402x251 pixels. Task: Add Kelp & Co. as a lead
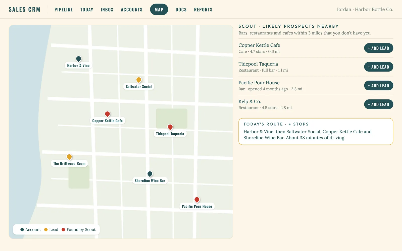378,104
